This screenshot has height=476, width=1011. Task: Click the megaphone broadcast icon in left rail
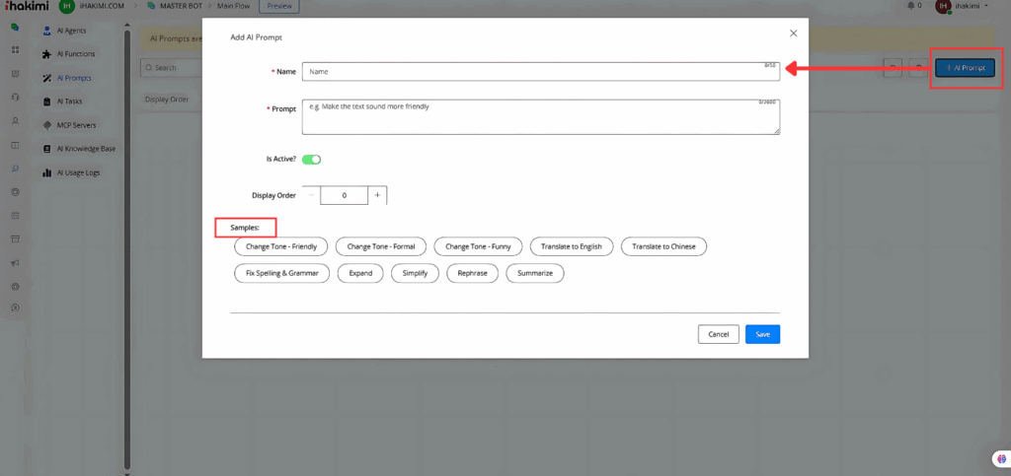pos(15,263)
